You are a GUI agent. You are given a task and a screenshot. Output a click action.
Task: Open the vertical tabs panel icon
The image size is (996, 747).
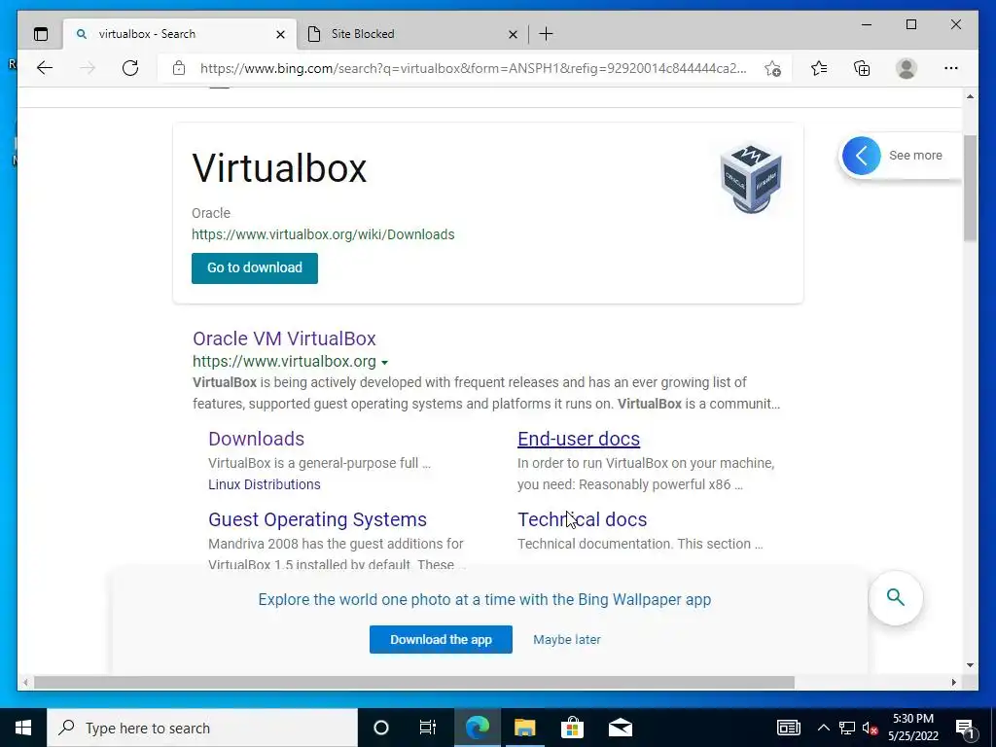click(x=41, y=34)
